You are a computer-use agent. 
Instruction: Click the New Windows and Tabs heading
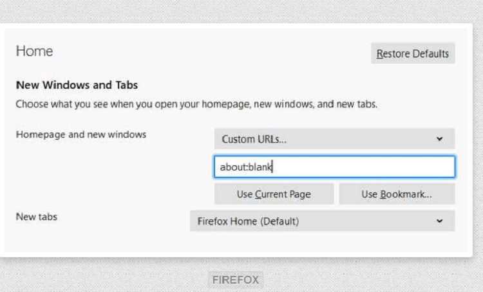click(77, 85)
